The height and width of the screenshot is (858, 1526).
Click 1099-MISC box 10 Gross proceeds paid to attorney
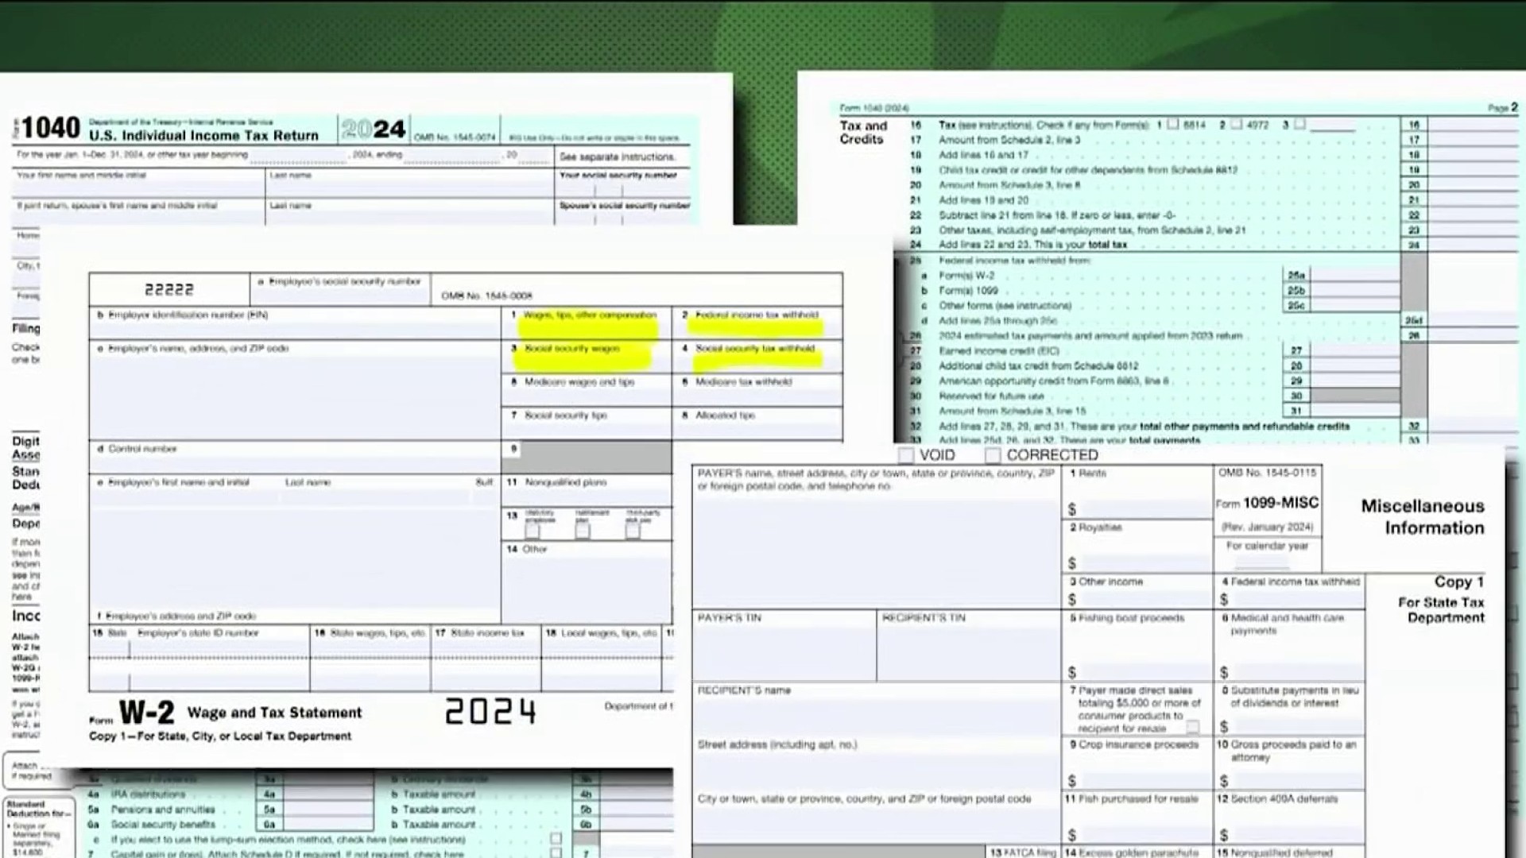coord(1290,763)
